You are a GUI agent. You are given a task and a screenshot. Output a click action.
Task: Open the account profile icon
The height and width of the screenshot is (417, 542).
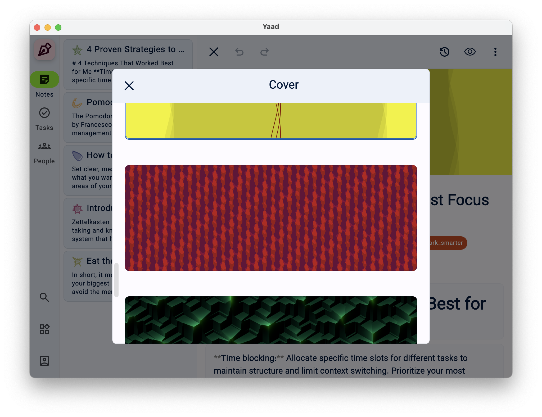click(44, 361)
